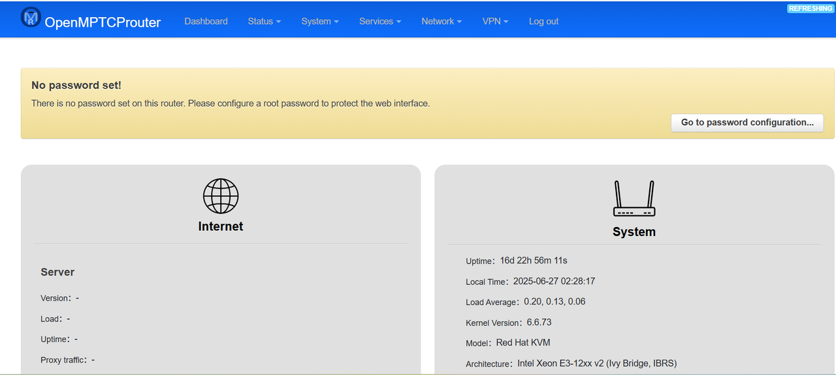Expand the System dropdown menu

click(319, 21)
